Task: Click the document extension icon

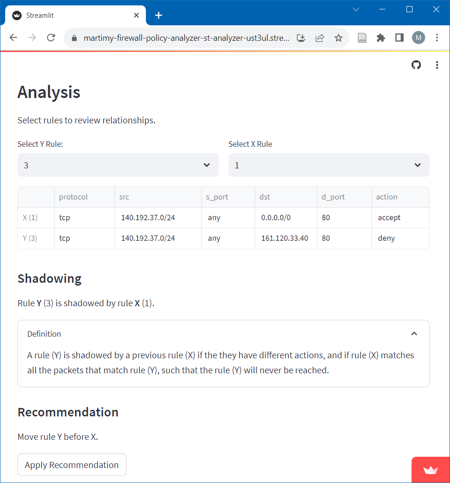Action: [362, 38]
